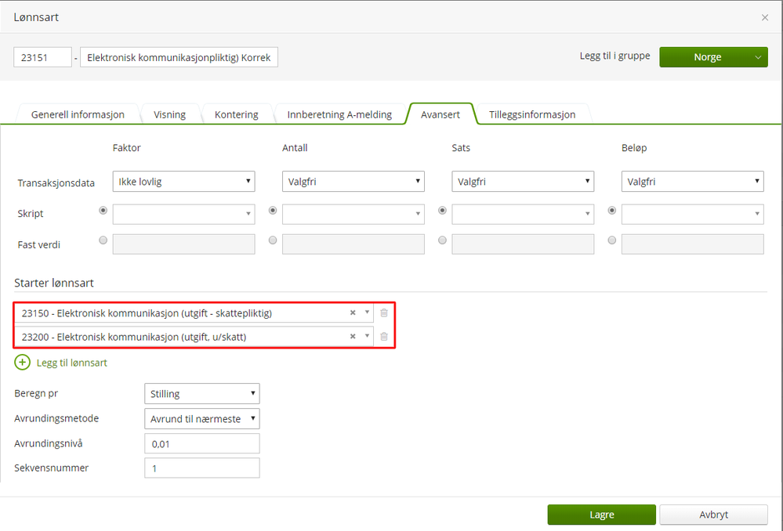
Task: Click the green plus Legg til lønnsart icon
Action: [x=22, y=363]
